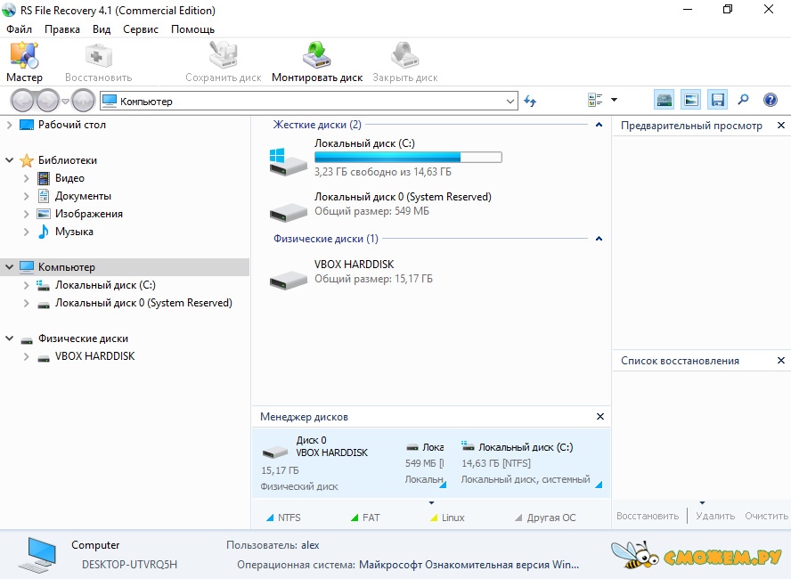Image resolution: width=791 pixels, height=579 pixels.
Task: Click Удалить in recovery list panel
Action: pos(714,516)
